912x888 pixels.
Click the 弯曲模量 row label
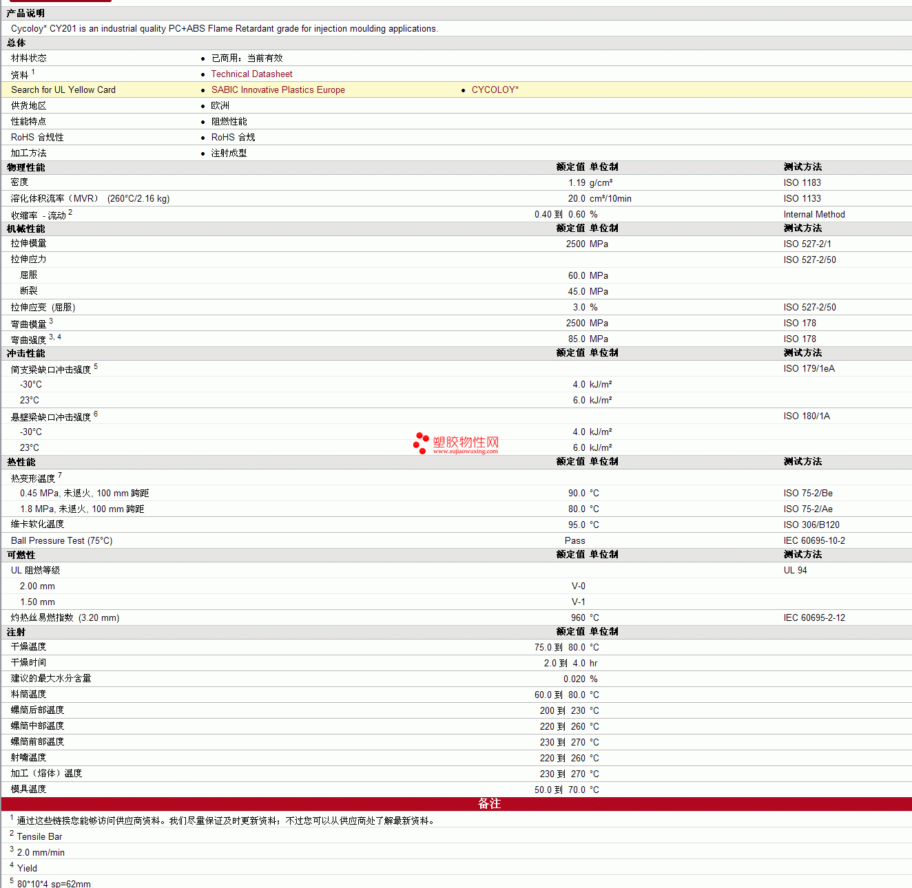click(x=29, y=324)
